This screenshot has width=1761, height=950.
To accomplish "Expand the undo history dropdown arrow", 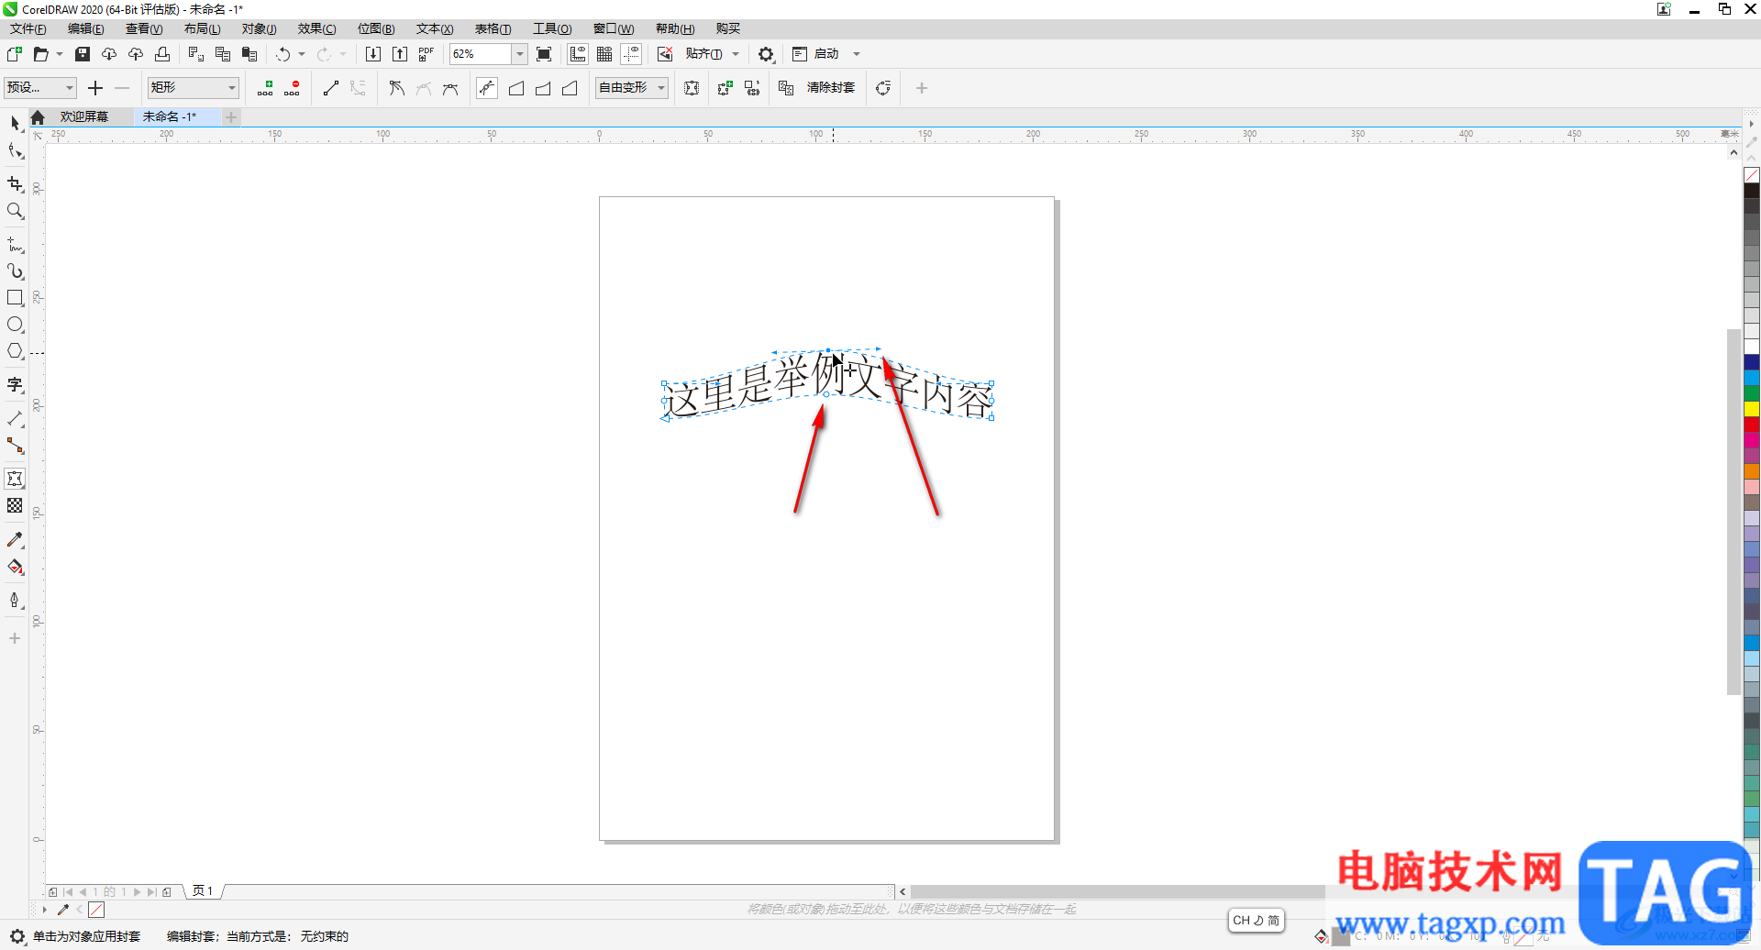I will click(x=302, y=54).
